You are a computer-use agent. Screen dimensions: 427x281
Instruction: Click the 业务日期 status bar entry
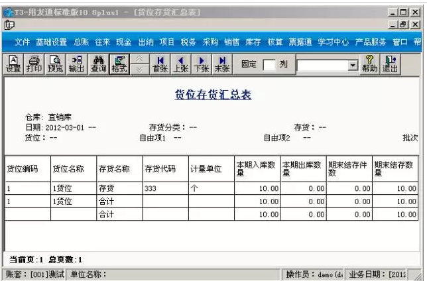tap(377, 274)
